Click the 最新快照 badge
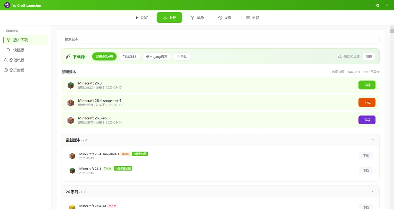This screenshot has height=209, width=394. pyautogui.click(x=140, y=154)
